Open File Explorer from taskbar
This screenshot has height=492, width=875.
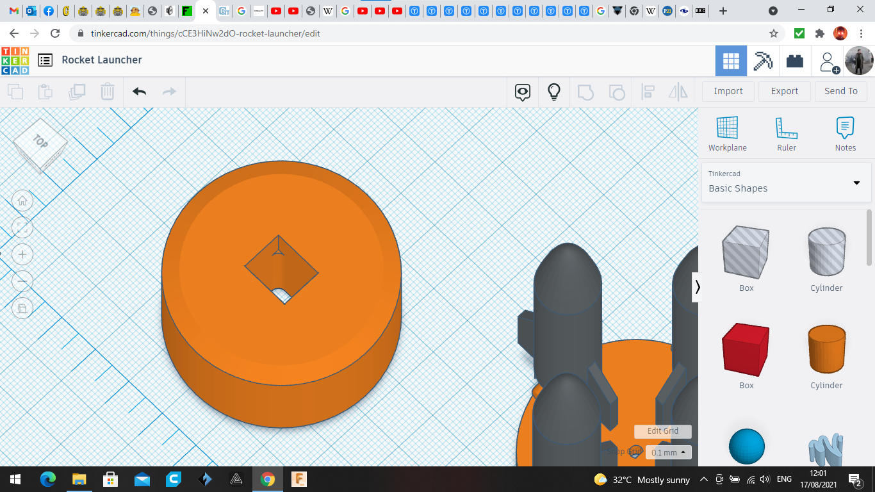[x=79, y=479]
